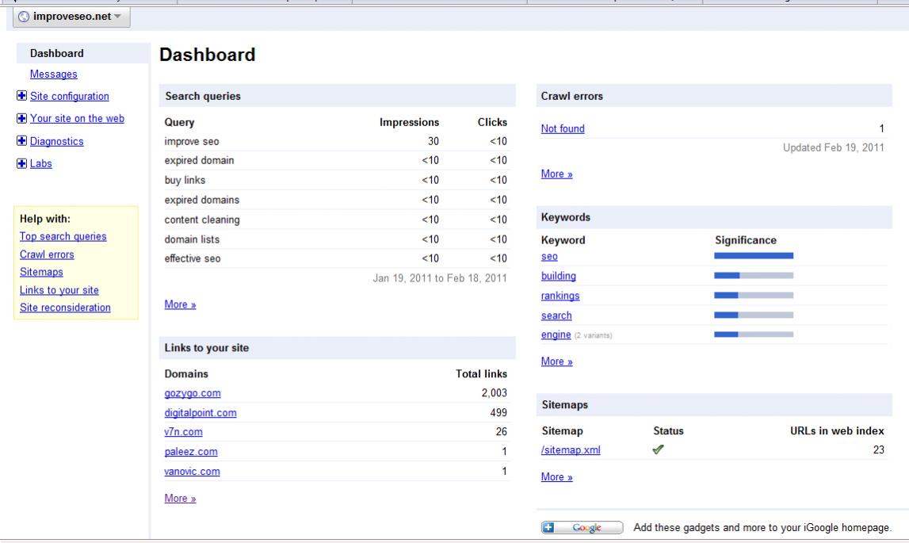This screenshot has height=543, width=909.
Task: Open the Not found crawl errors link
Action: [563, 129]
